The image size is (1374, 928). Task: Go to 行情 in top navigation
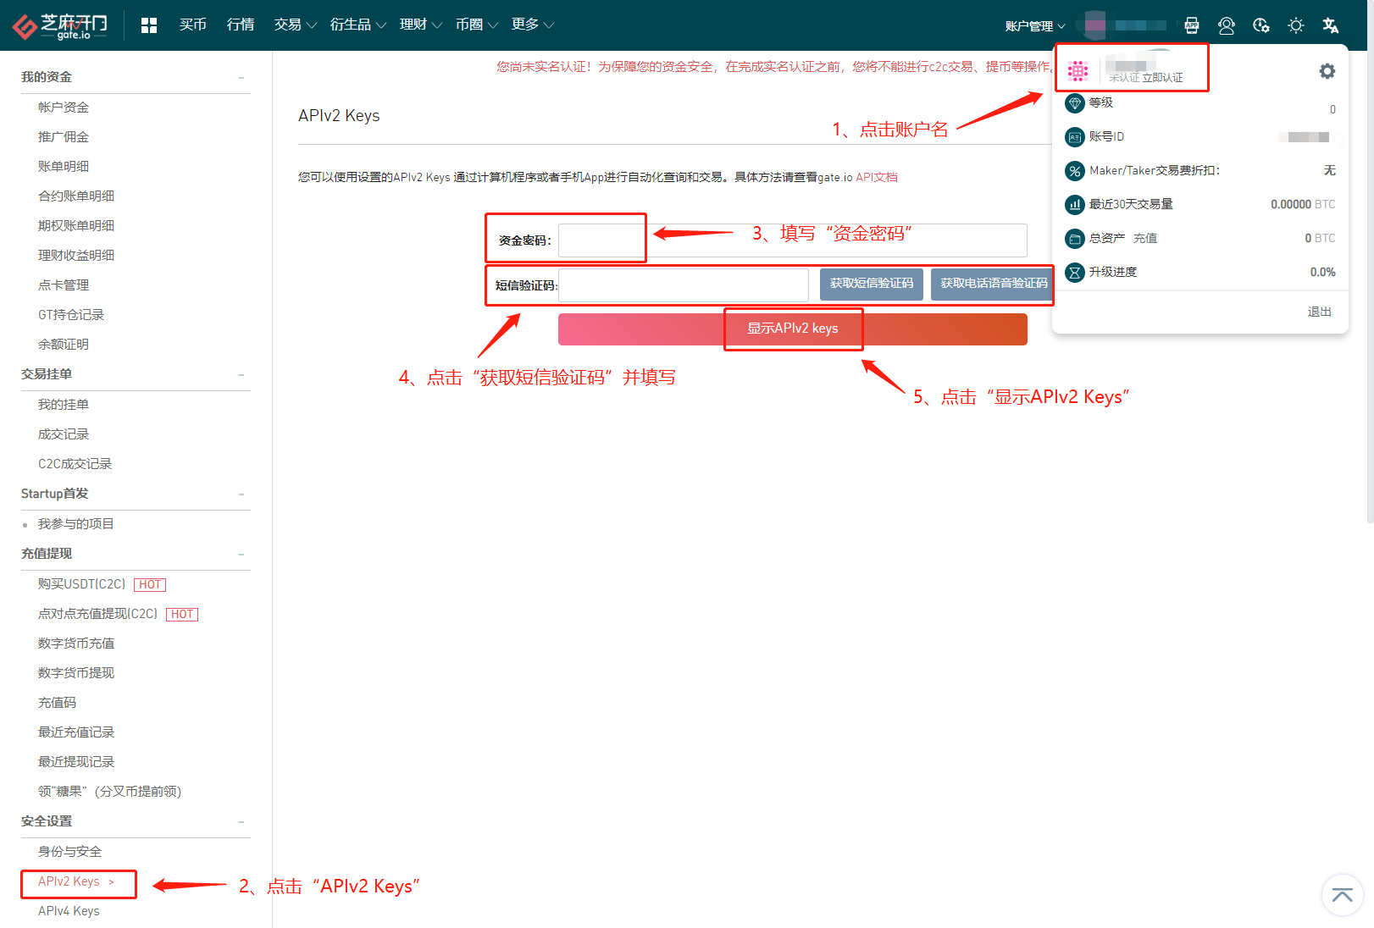coord(241,25)
